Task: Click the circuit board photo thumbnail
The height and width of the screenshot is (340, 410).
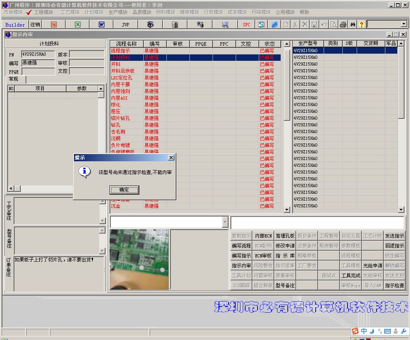Action: coord(139,259)
